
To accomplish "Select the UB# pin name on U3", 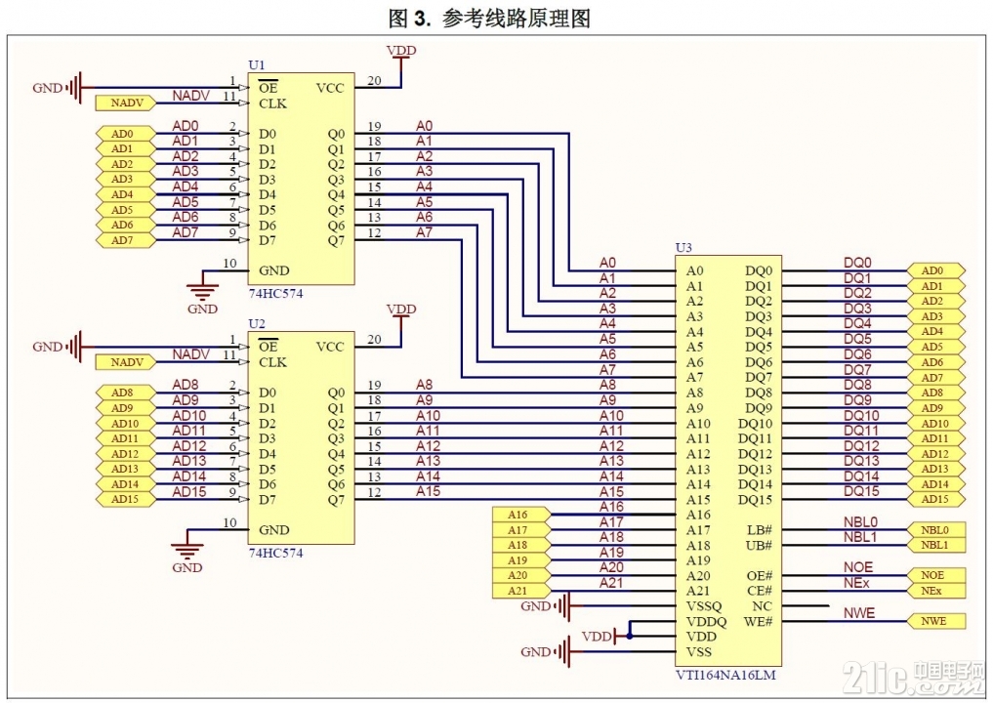I will click(760, 545).
